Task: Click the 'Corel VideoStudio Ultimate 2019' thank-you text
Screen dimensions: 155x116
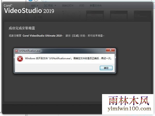Action: click(57, 36)
